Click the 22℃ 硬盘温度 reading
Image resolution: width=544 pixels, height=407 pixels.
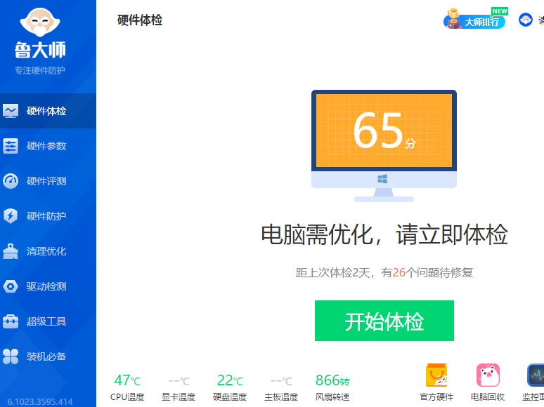tap(230, 387)
